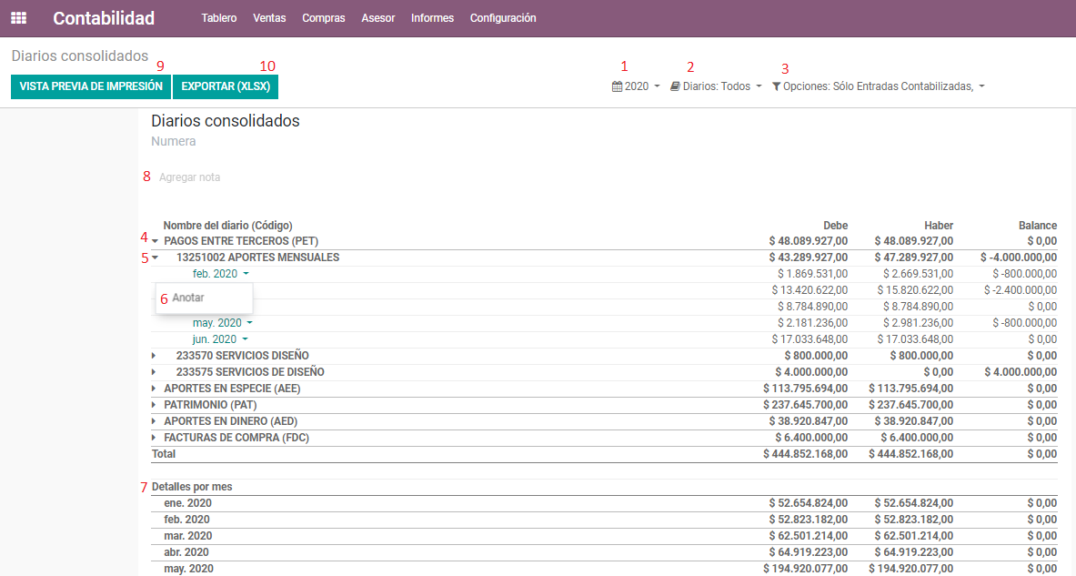Click the funnel filter icon beside Opciones
Image resolution: width=1076 pixels, height=576 pixels.
click(776, 86)
